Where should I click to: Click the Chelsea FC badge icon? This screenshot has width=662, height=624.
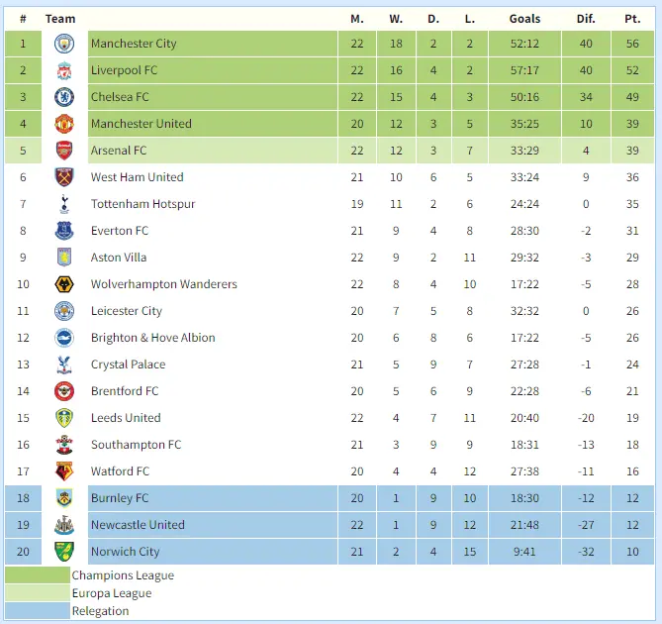tap(64, 97)
